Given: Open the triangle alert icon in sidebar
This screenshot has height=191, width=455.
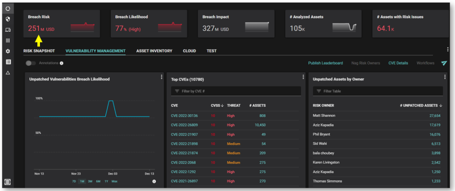Looking at the screenshot, I should pyautogui.click(x=8, y=73).
